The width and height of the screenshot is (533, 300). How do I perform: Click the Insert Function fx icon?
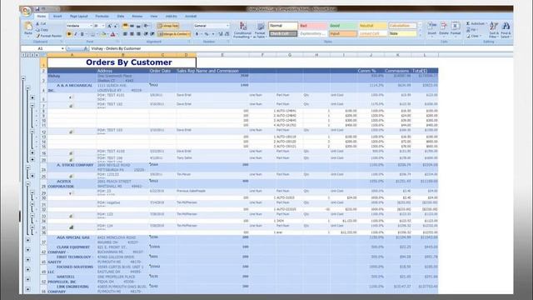86,48
